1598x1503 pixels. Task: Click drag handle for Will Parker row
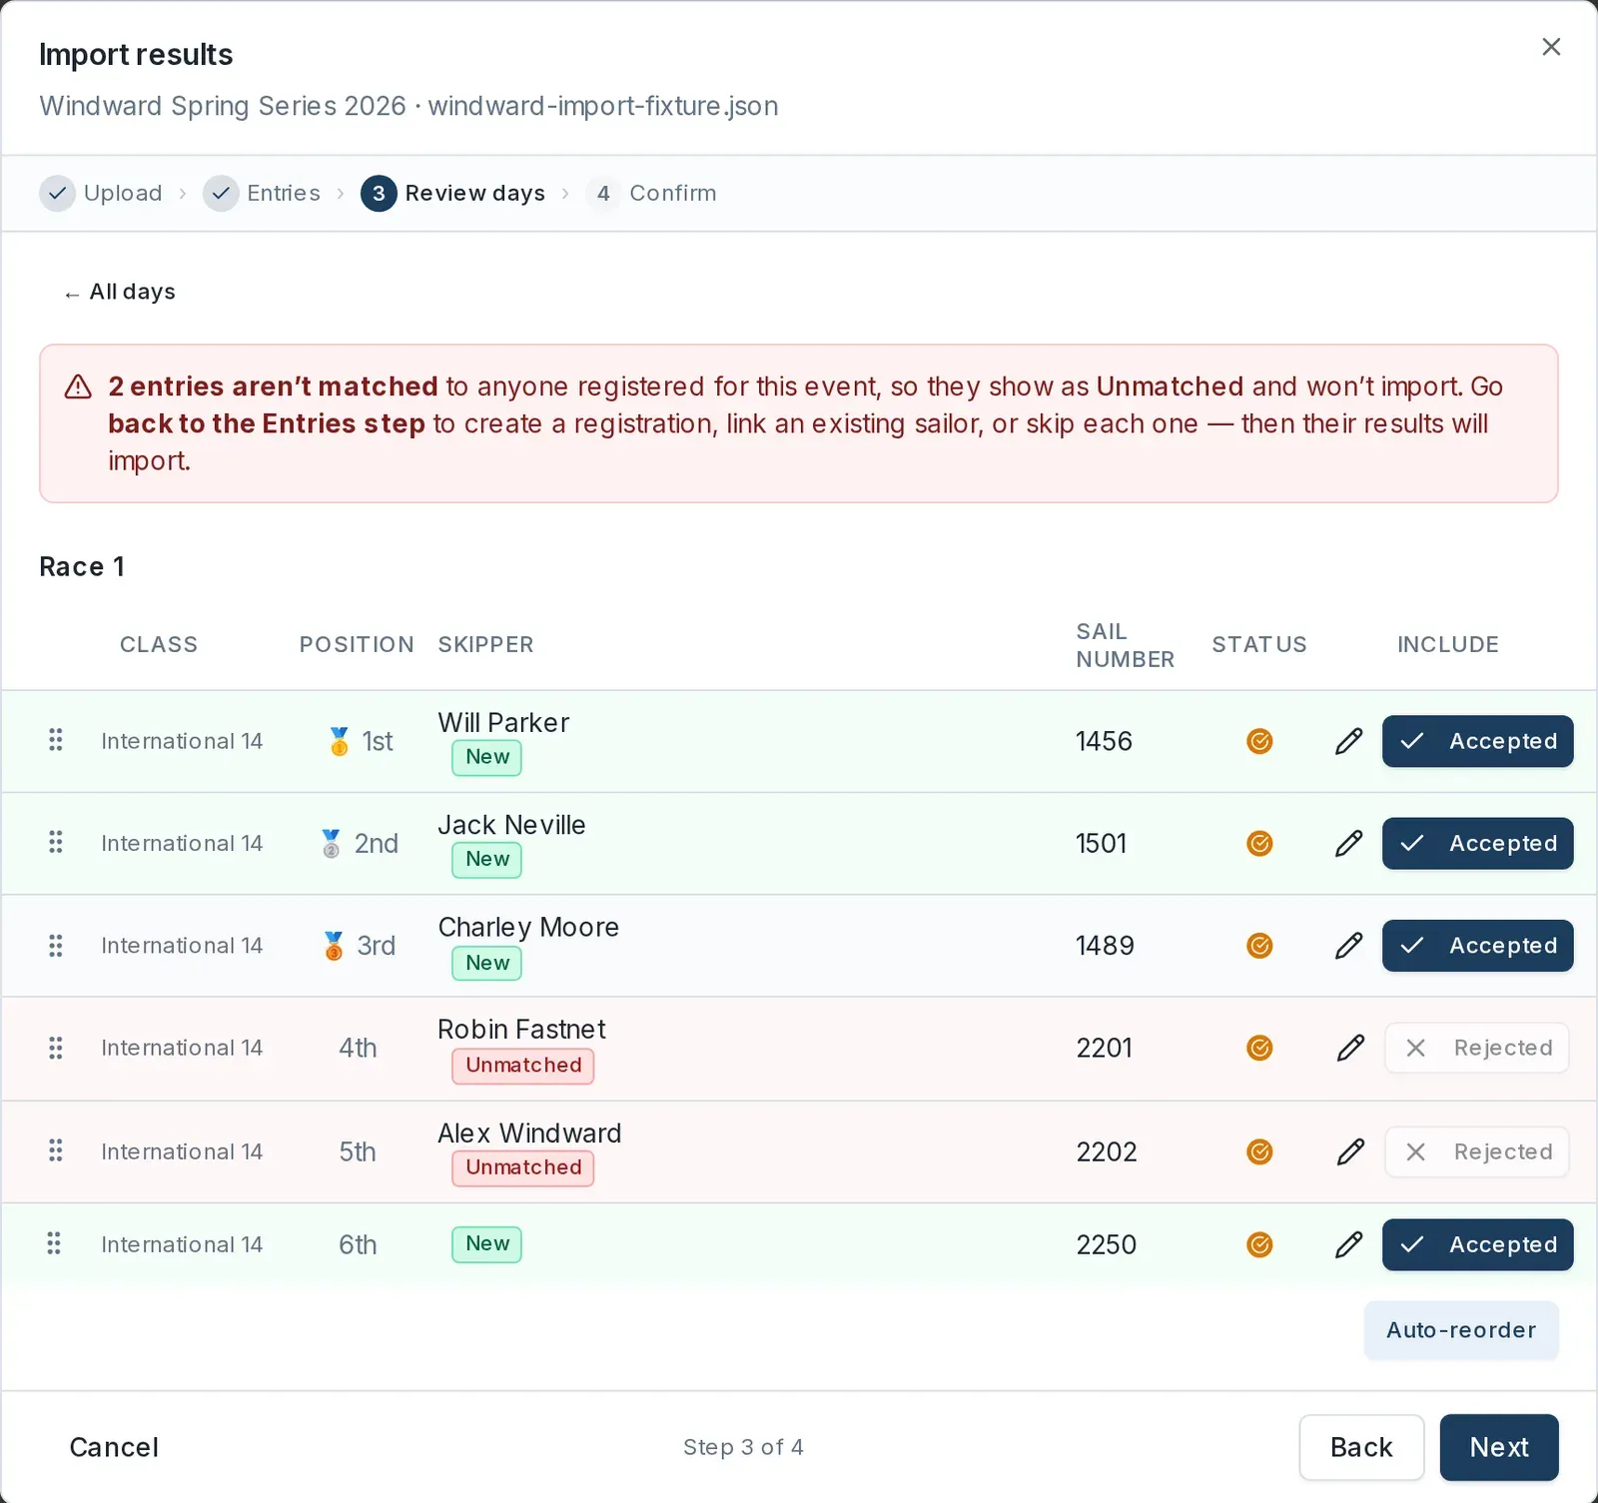tap(56, 740)
